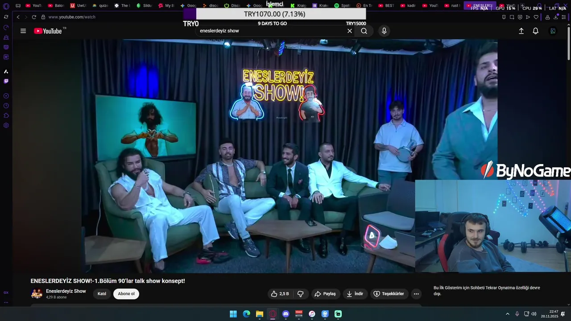This screenshot has width=571, height=321.
Task: Open the Eneslerdeyiz Show channel name link
Action: (x=66, y=291)
